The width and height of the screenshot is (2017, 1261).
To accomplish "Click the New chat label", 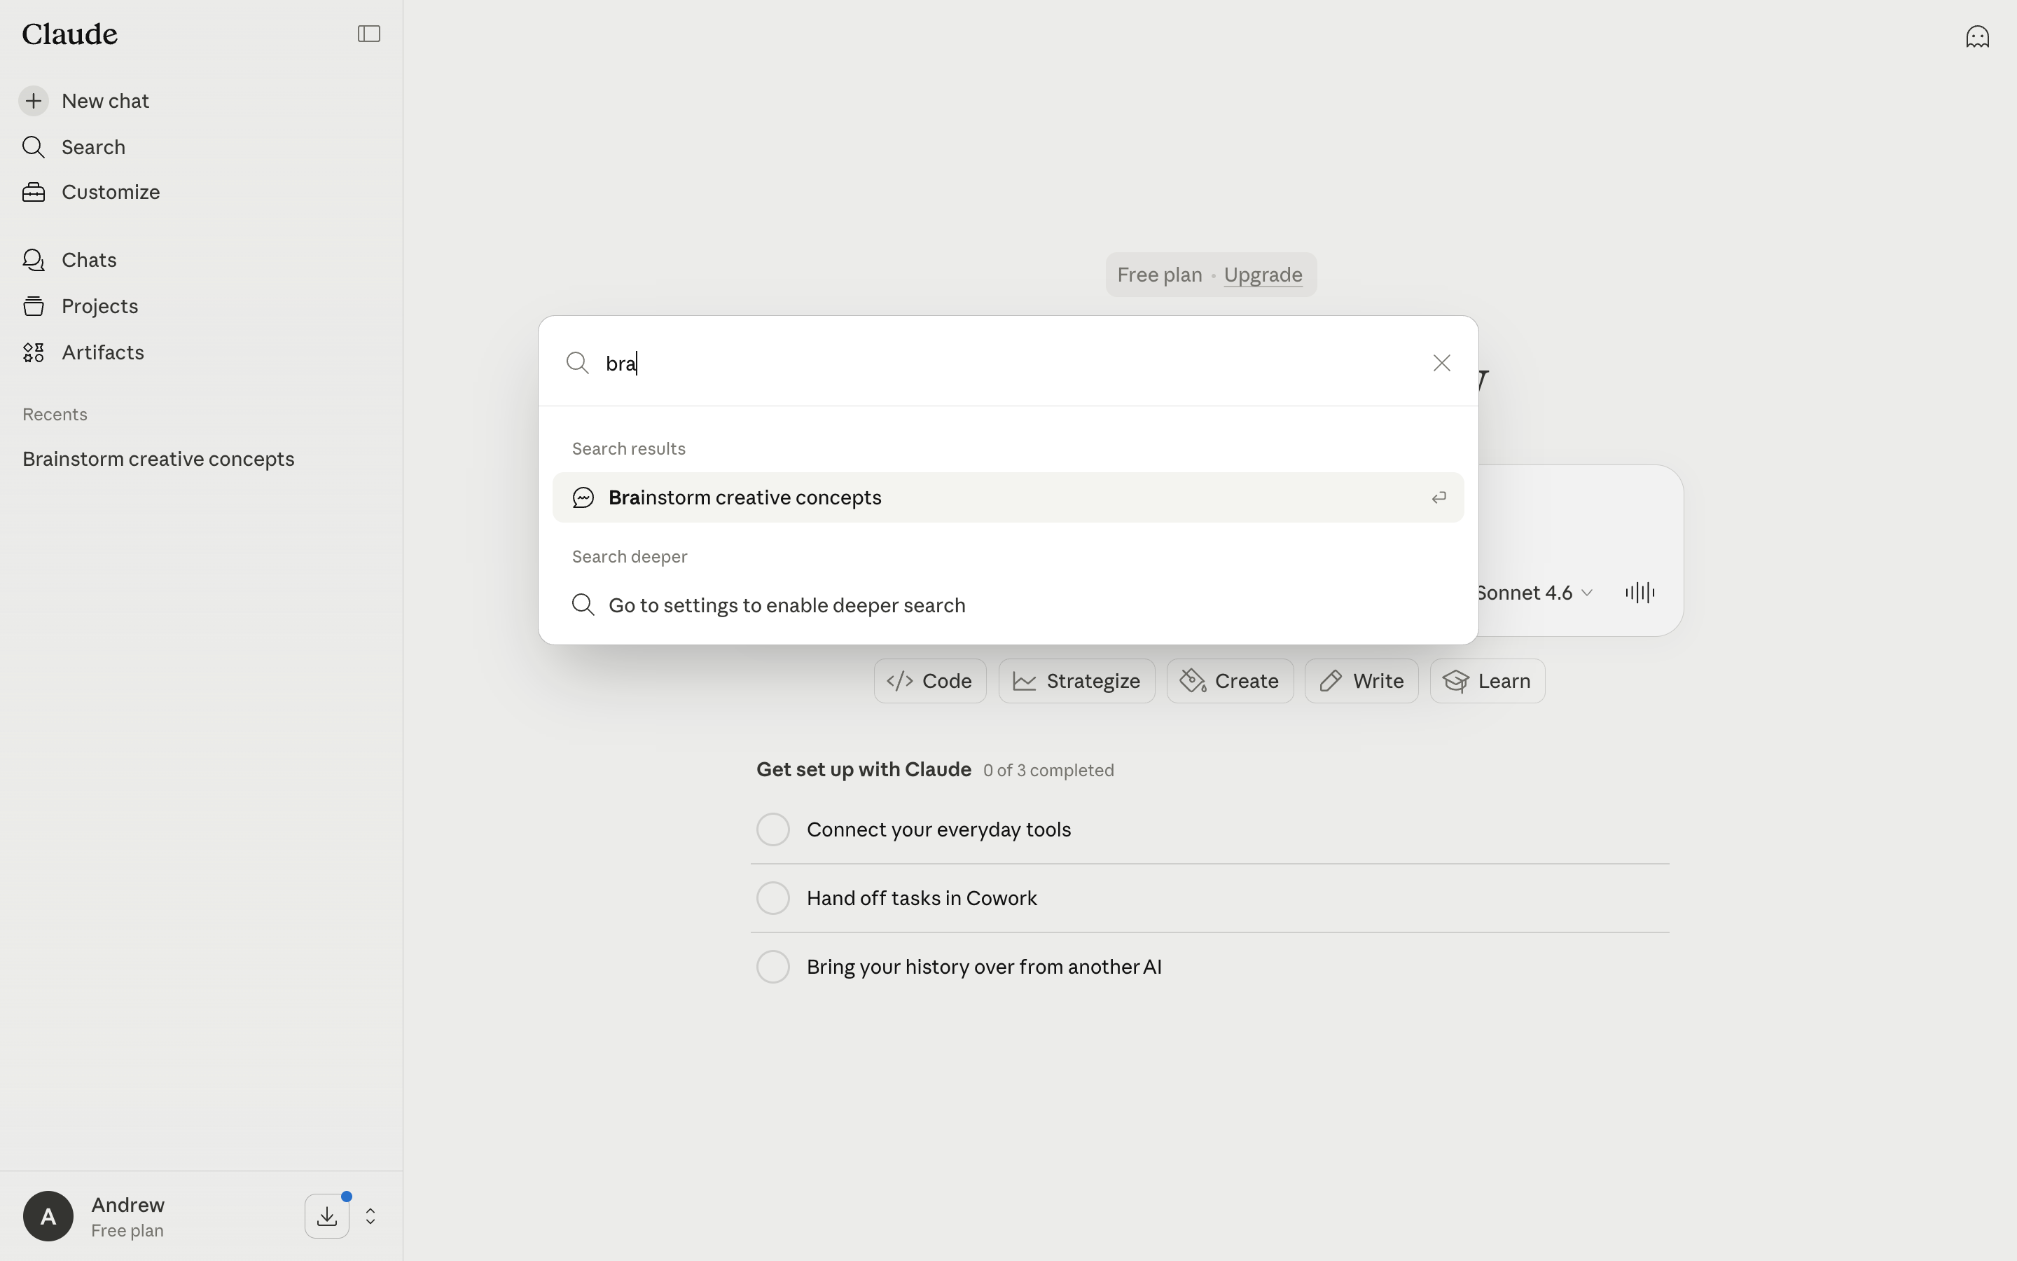I will point(105,101).
